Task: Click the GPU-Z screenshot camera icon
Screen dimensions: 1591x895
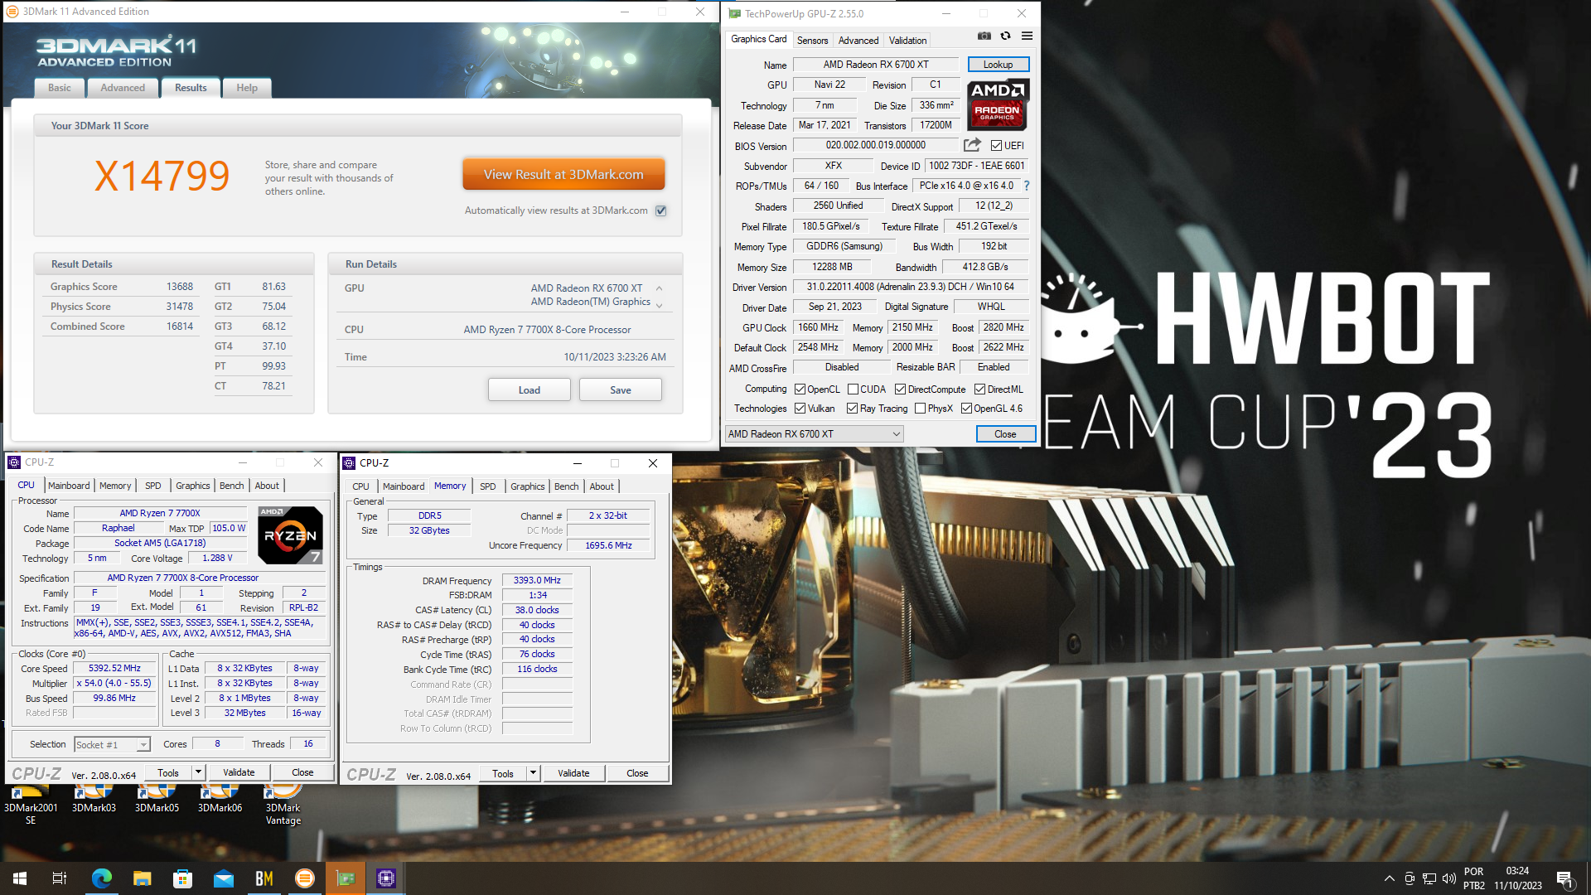Action: coord(984,36)
